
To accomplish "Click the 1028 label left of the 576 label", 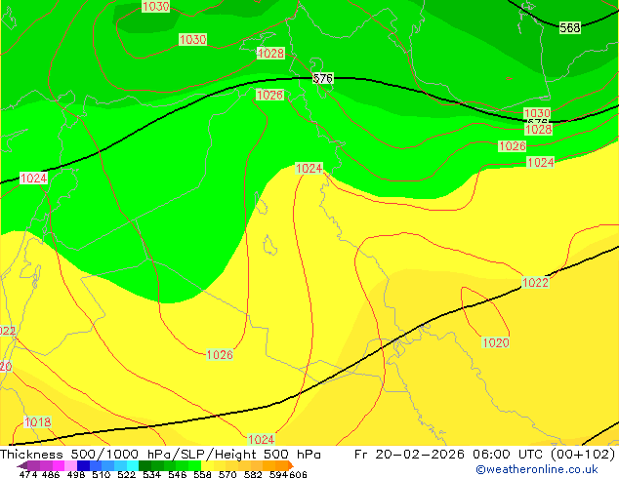I will click(270, 53).
